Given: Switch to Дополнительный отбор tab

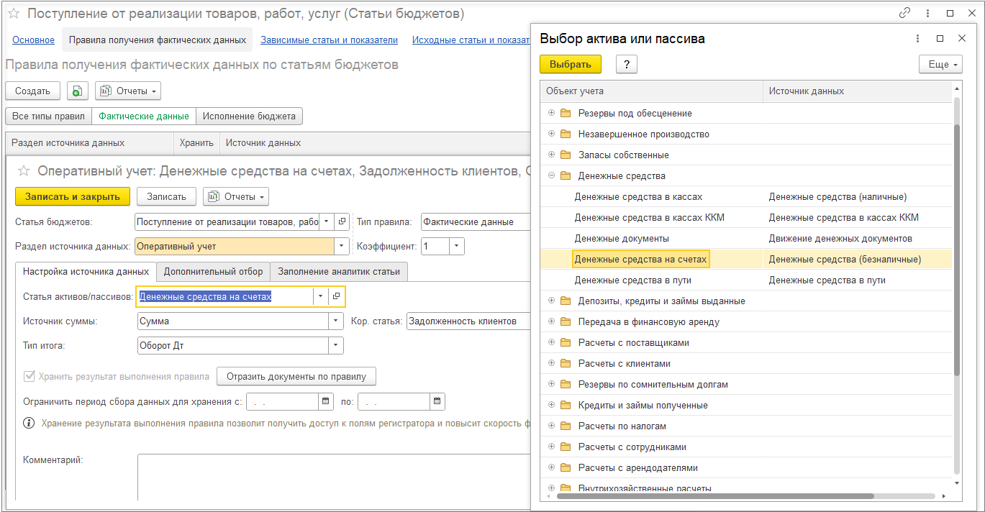Looking at the screenshot, I should coord(213,271).
